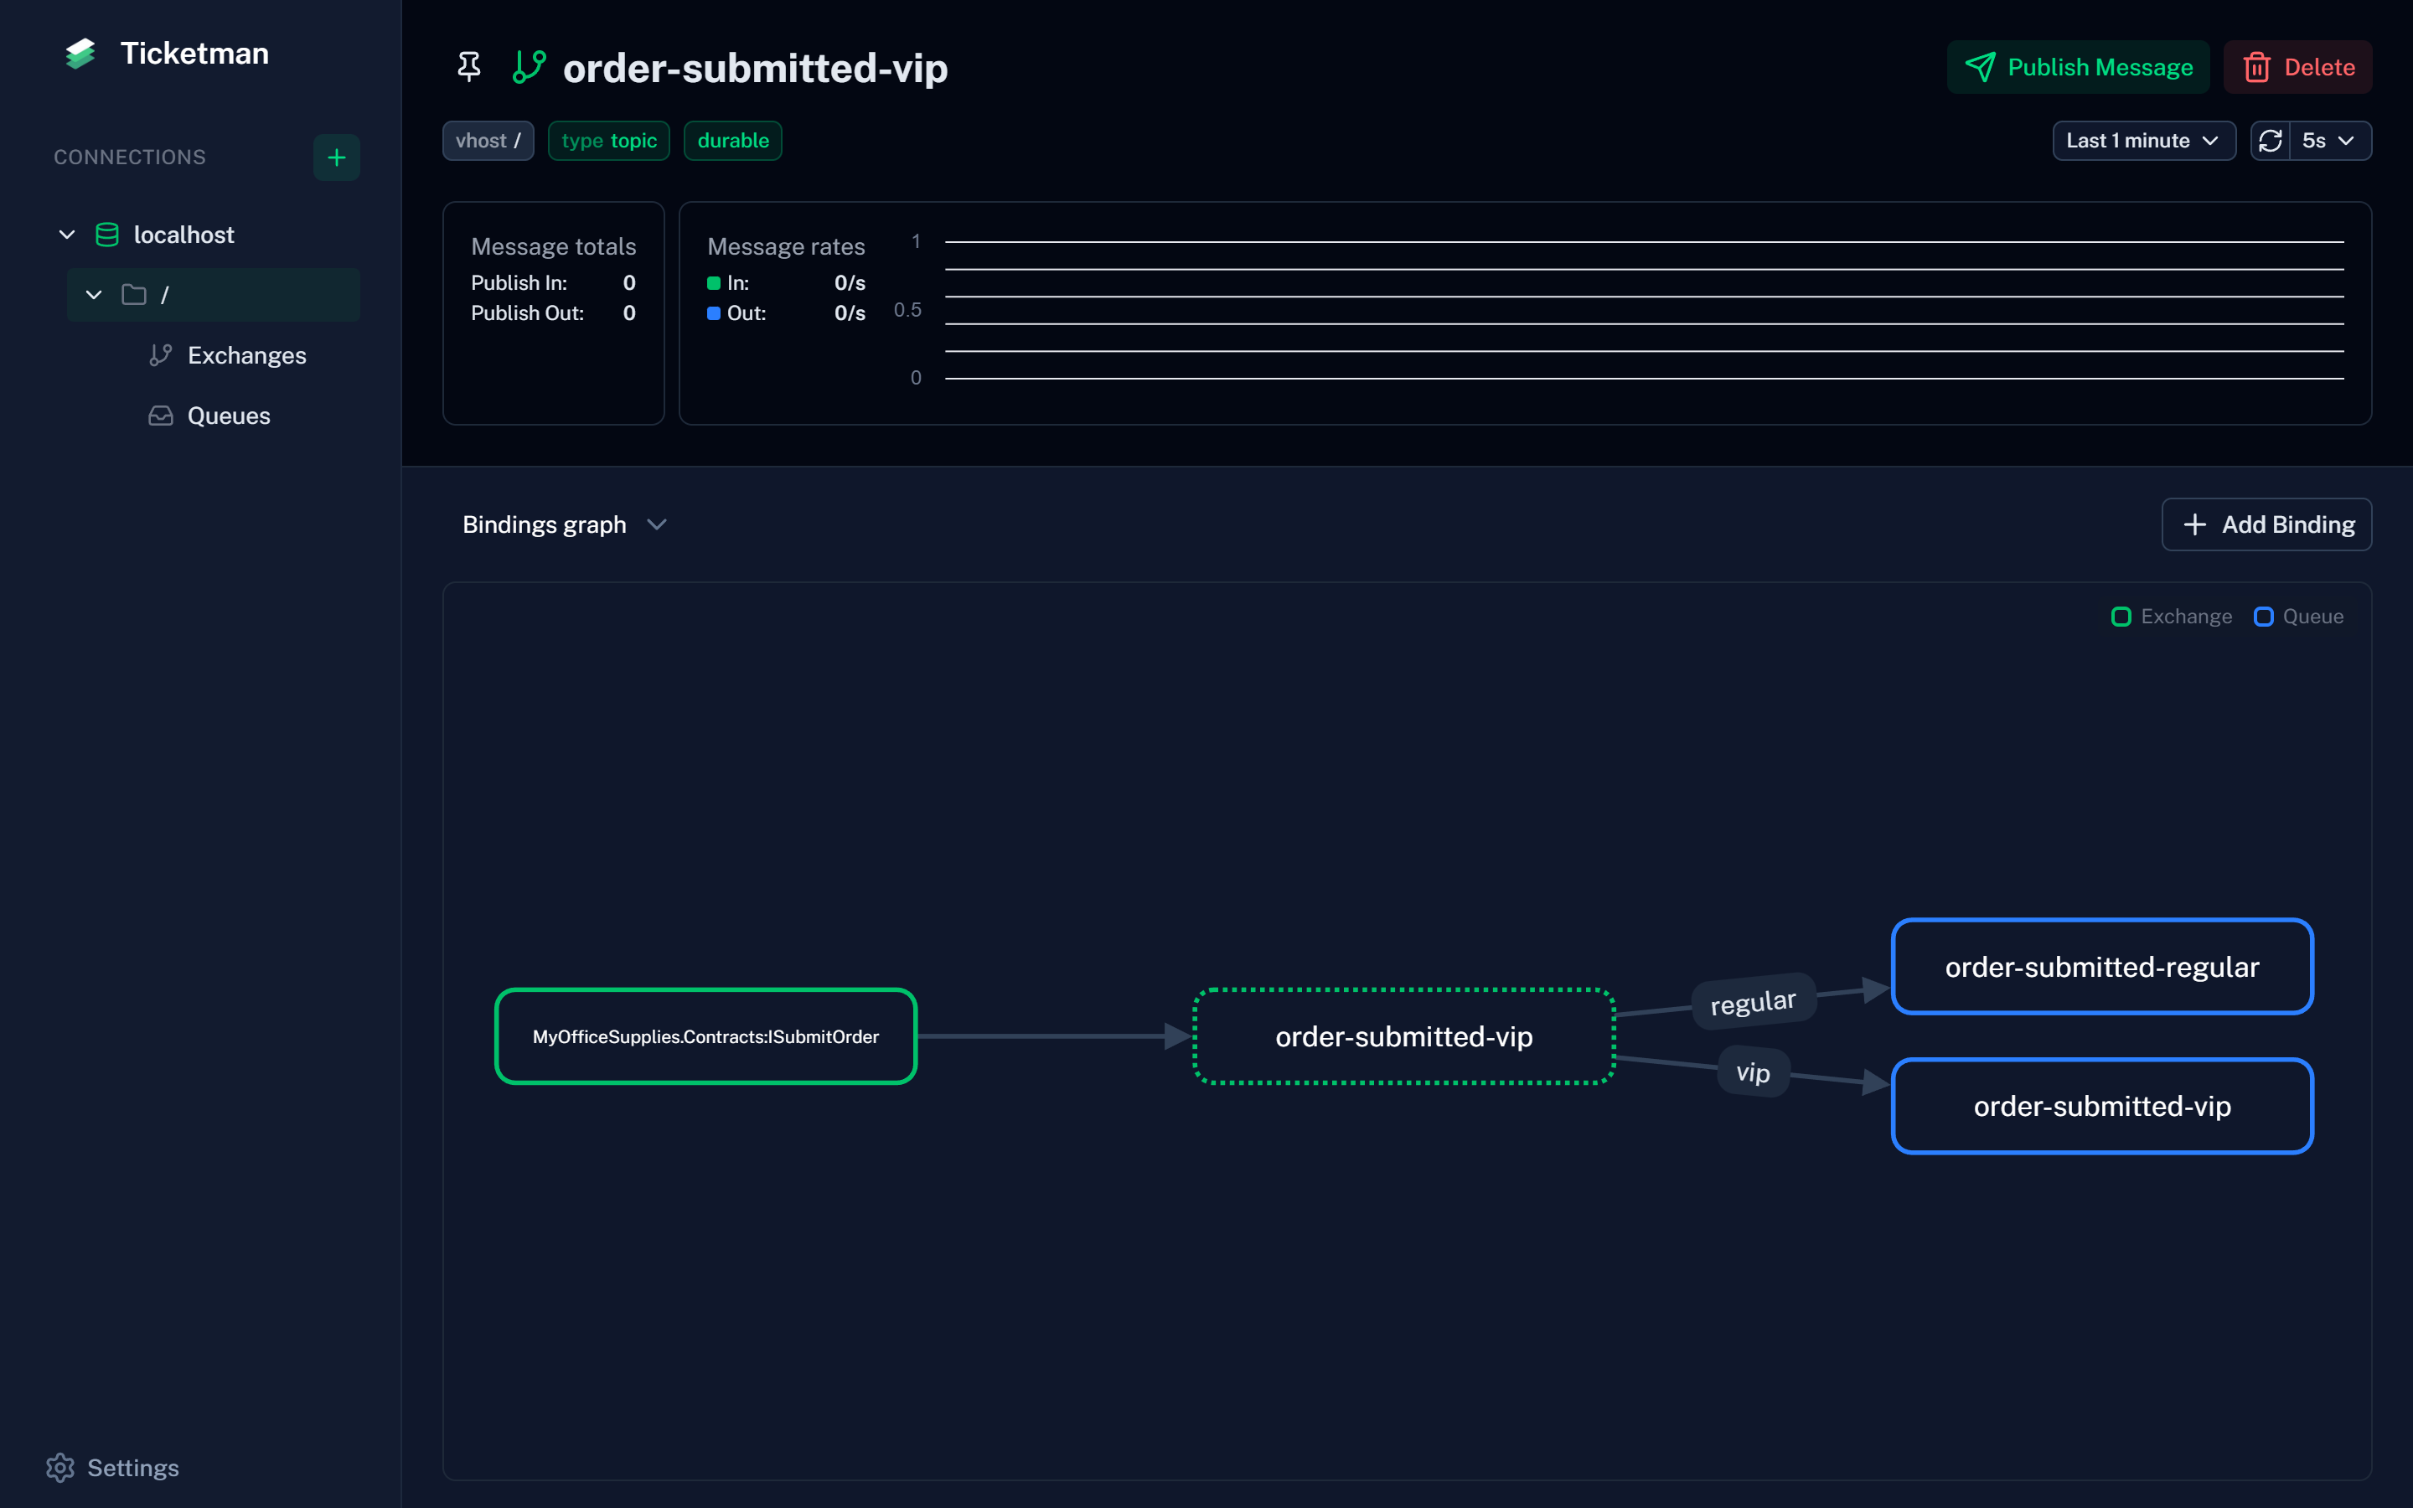Image resolution: width=2413 pixels, height=1508 pixels.
Task: Click the add connection plus button
Action: (x=336, y=158)
